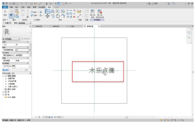Click the Join geometry icon
196x124 pixels.
(32, 15)
